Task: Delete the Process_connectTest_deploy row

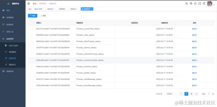Action: [x=195, y=29]
